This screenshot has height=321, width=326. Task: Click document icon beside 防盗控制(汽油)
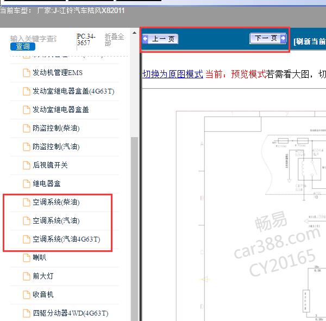tap(27, 146)
